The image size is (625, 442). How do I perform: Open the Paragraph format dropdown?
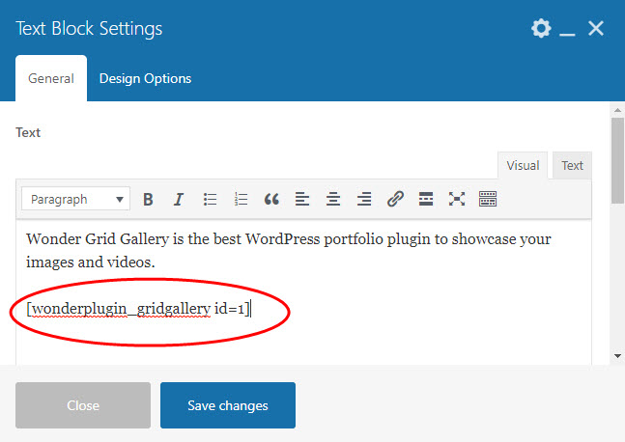(75, 200)
